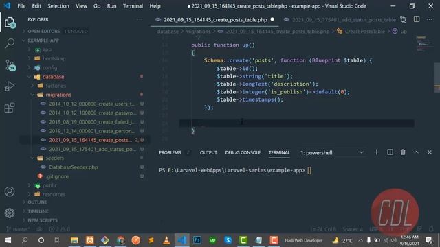Open the File menu

[21, 6]
